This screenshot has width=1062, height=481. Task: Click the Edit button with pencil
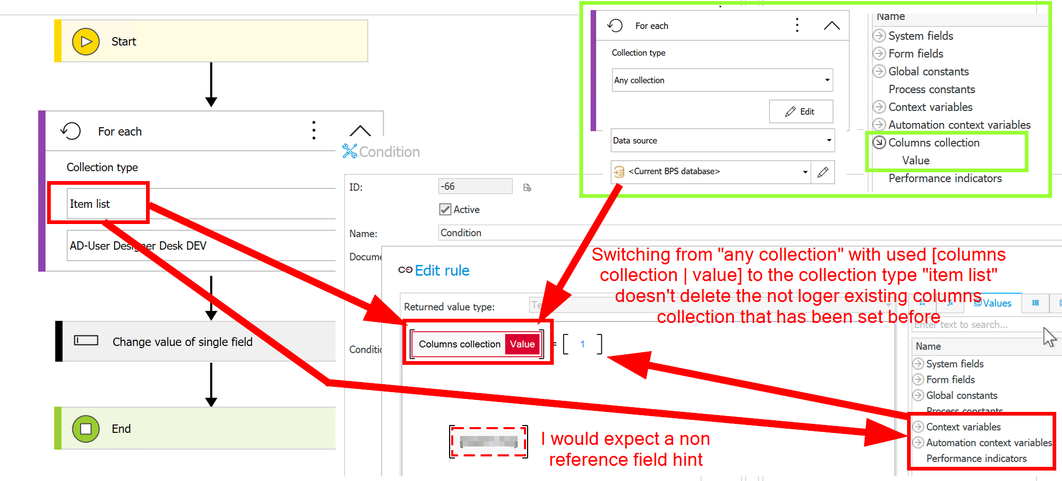(800, 111)
